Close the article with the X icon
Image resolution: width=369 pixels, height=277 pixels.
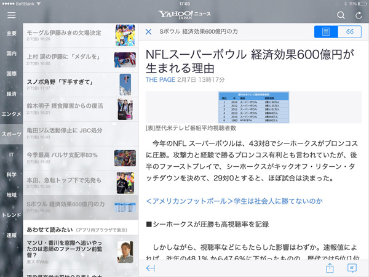[148, 31]
